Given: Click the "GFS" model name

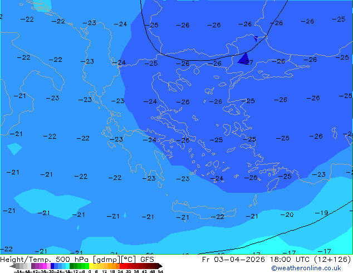Looking at the screenshot, I should point(147,260).
